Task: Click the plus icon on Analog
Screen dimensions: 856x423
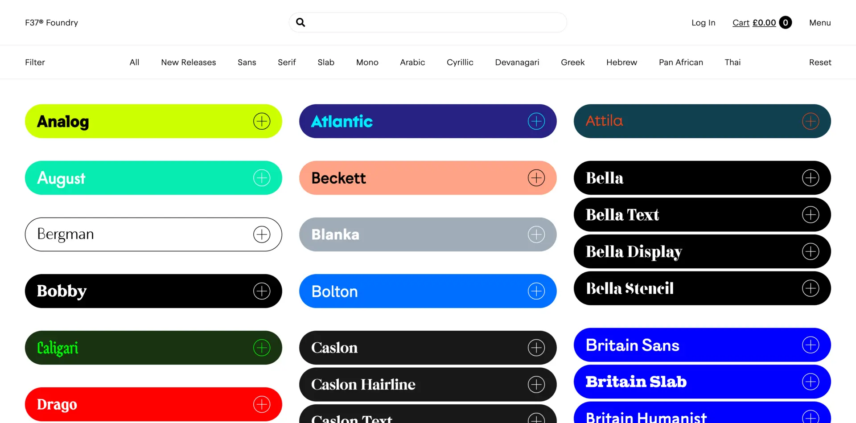Action: click(x=262, y=121)
